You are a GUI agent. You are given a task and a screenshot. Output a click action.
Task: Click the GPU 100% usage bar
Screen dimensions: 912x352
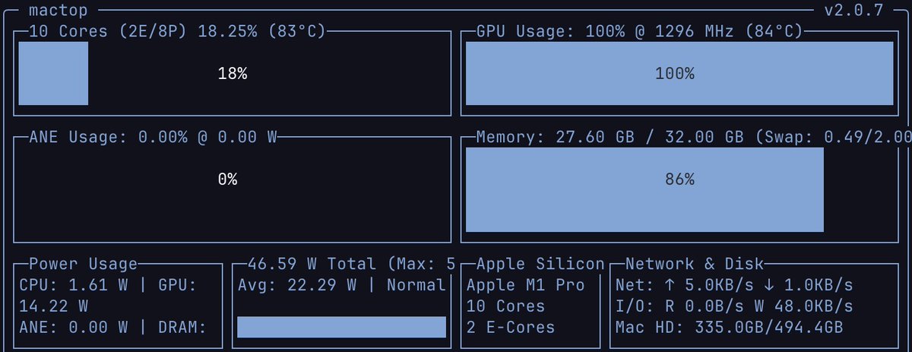pyautogui.click(x=679, y=73)
